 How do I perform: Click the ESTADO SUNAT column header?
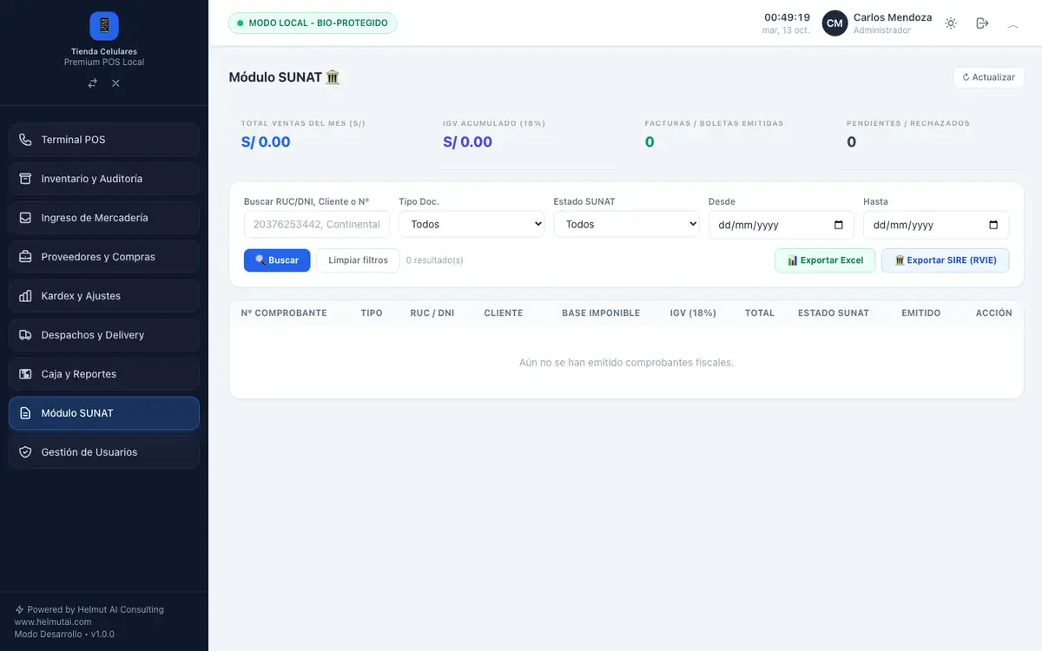coord(834,313)
